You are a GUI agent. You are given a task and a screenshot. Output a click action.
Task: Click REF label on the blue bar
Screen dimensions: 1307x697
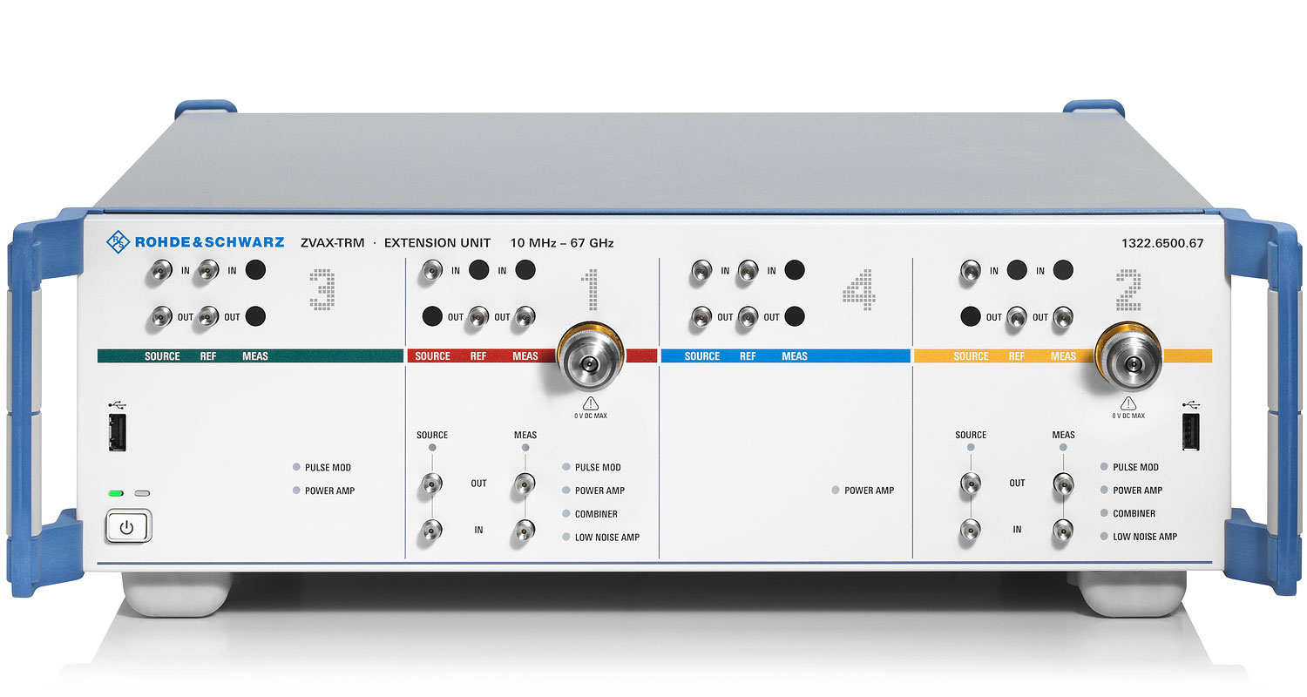point(748,356)
